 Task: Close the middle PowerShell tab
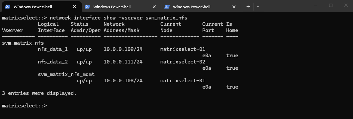pyautogui.click(x=154, y=7)
